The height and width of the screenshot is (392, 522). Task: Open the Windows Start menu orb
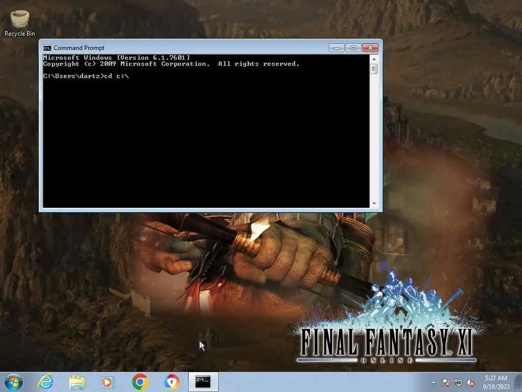[x=14, y=382]
